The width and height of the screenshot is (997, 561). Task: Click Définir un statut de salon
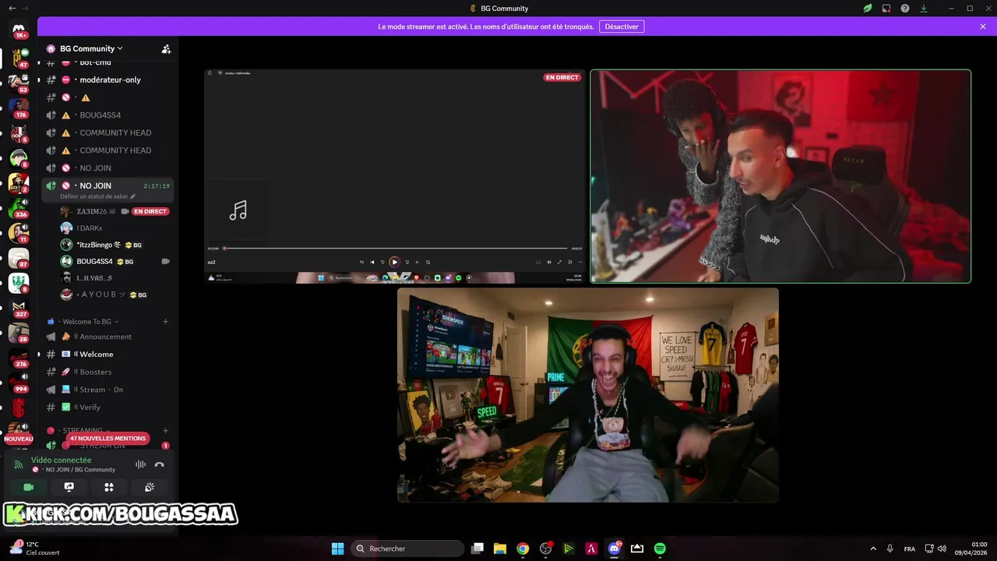93,196
